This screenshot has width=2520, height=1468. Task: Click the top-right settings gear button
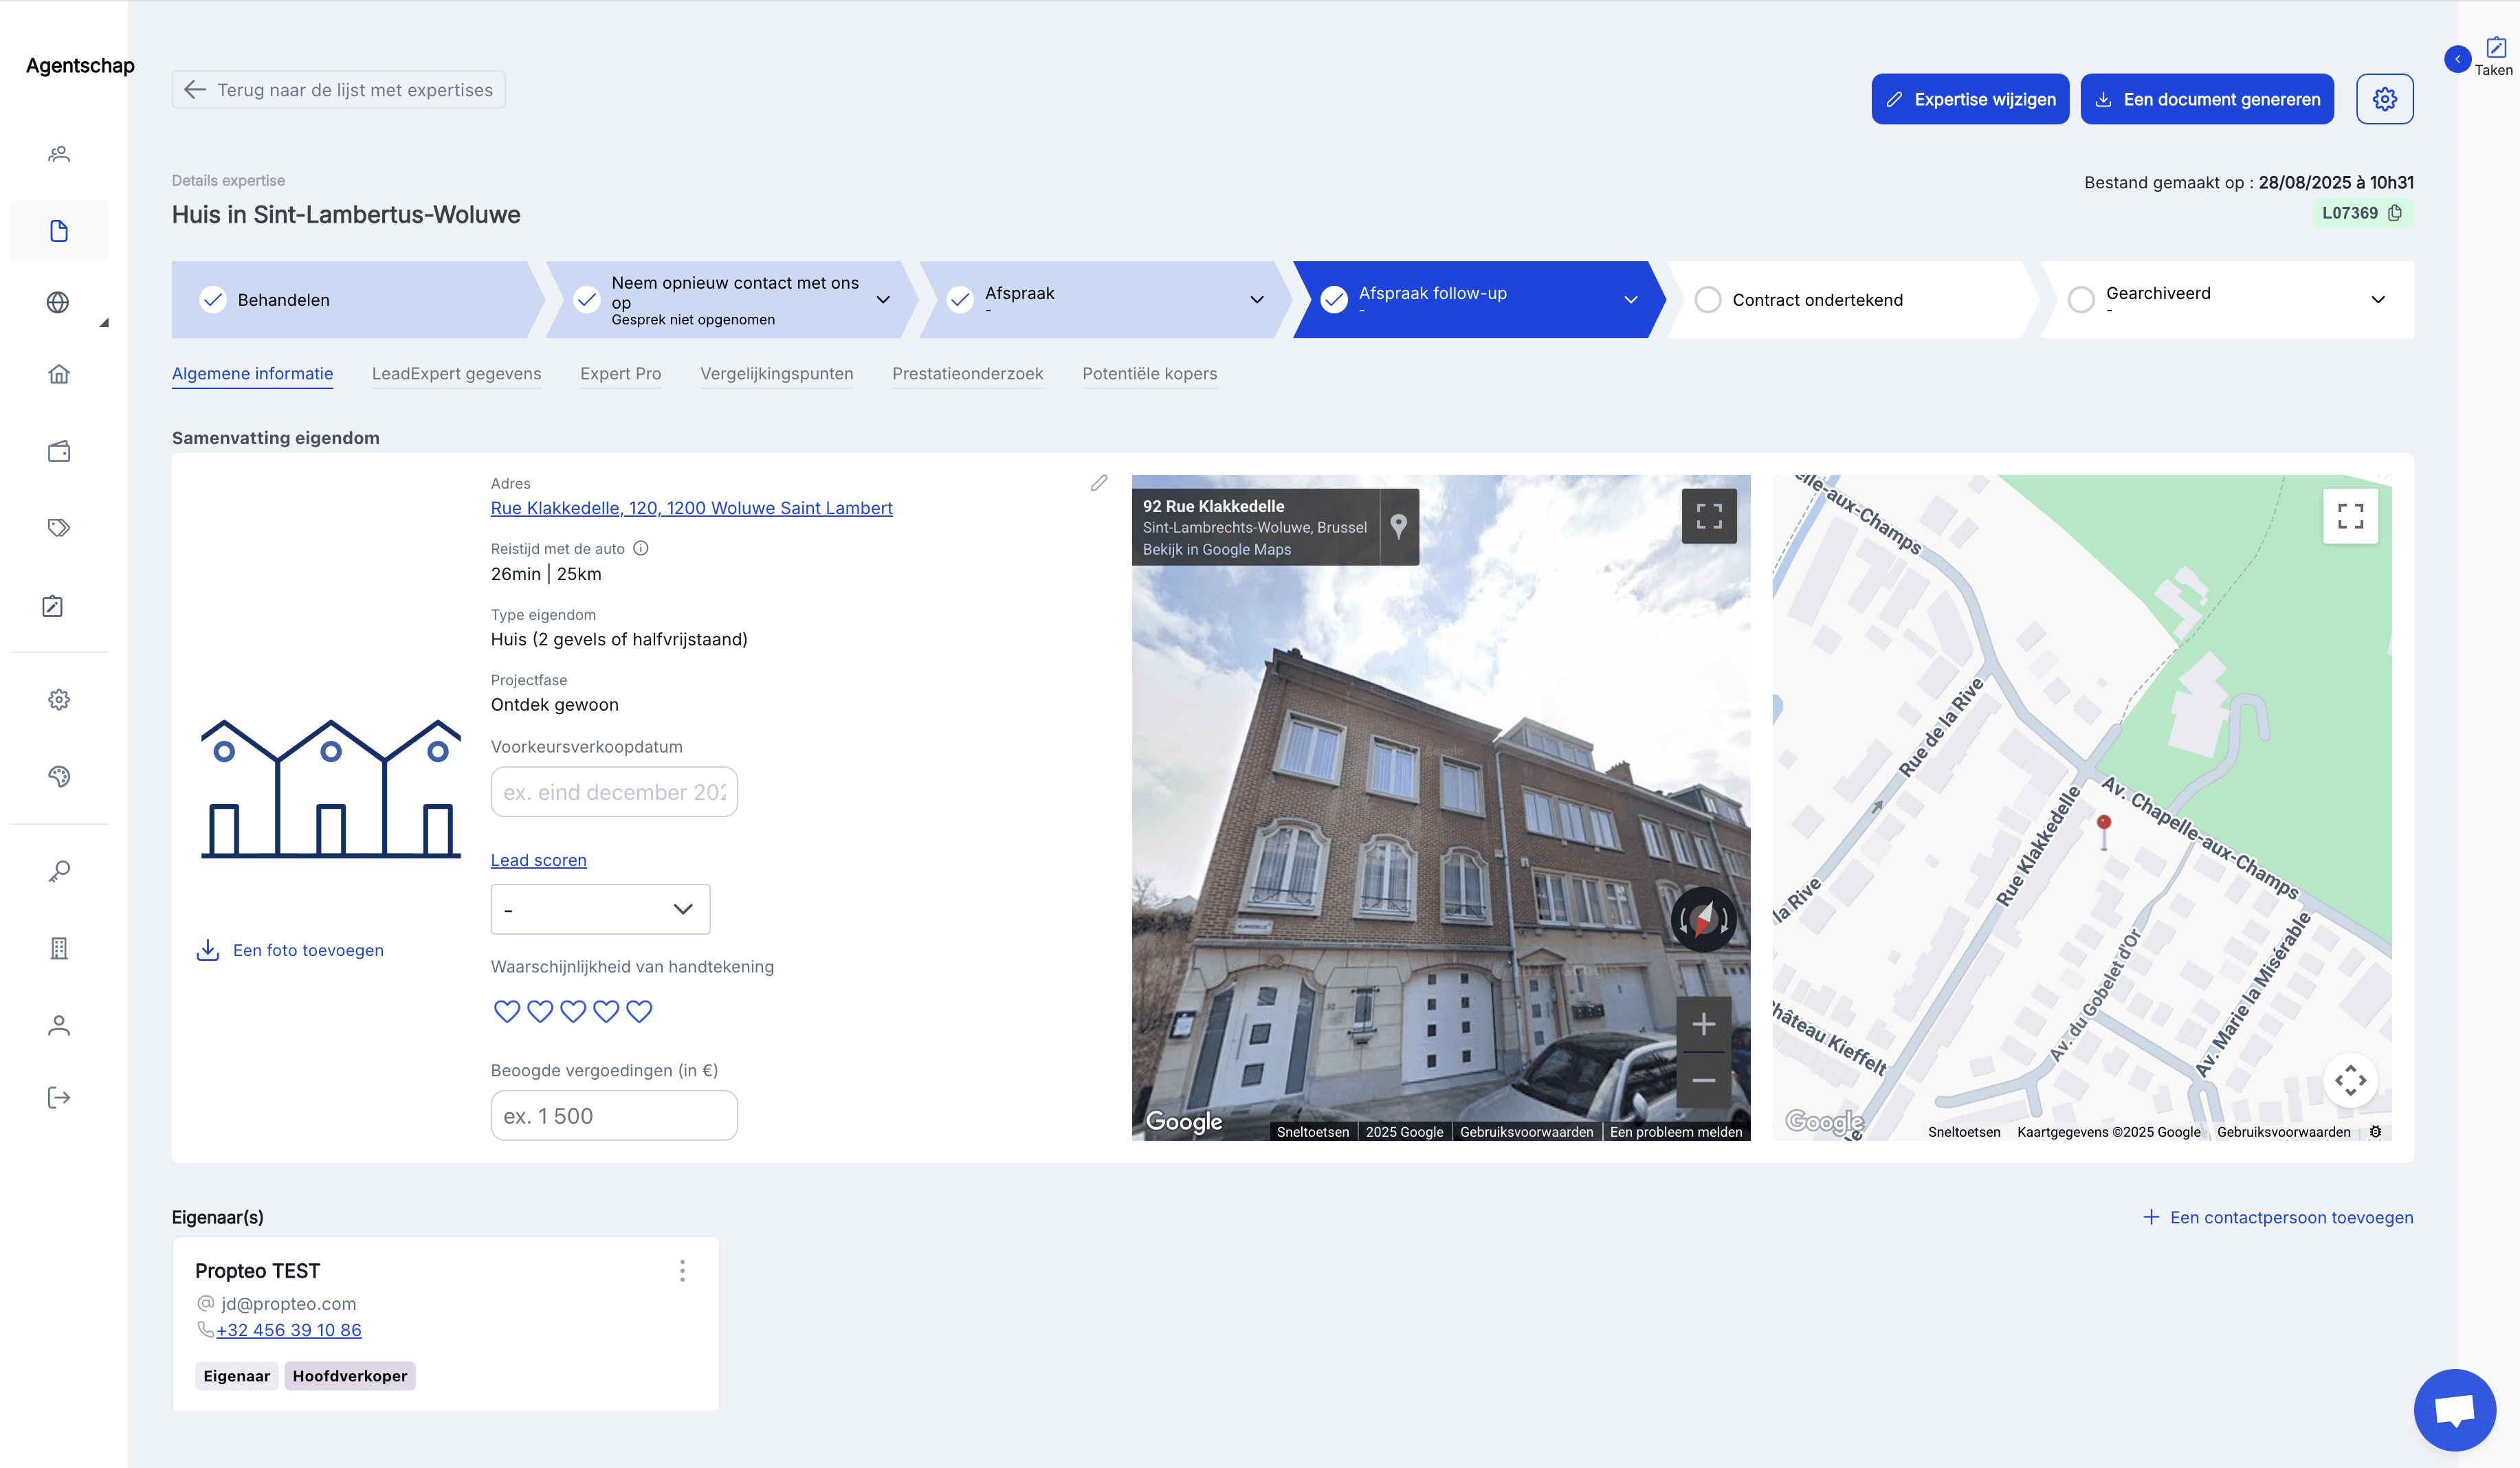tap(2384, 99)
